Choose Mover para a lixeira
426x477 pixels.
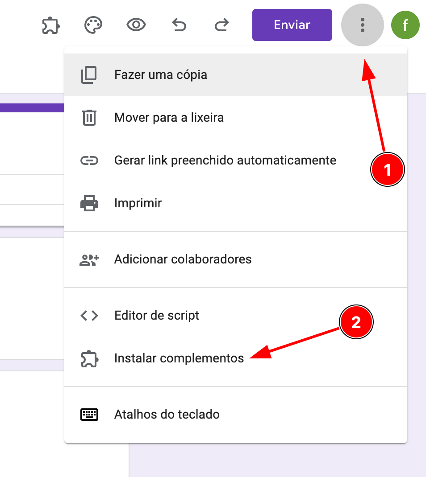coord(169,118)
